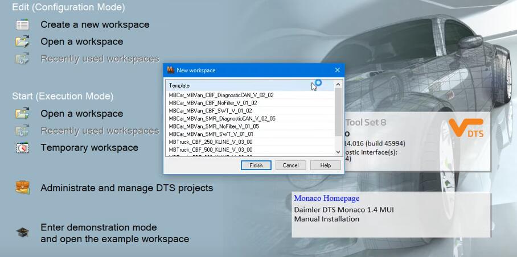Click the template list scroll up arrow
Viewport: 517px width, 257px height.
pyautogui.click(x=338, y=84)
